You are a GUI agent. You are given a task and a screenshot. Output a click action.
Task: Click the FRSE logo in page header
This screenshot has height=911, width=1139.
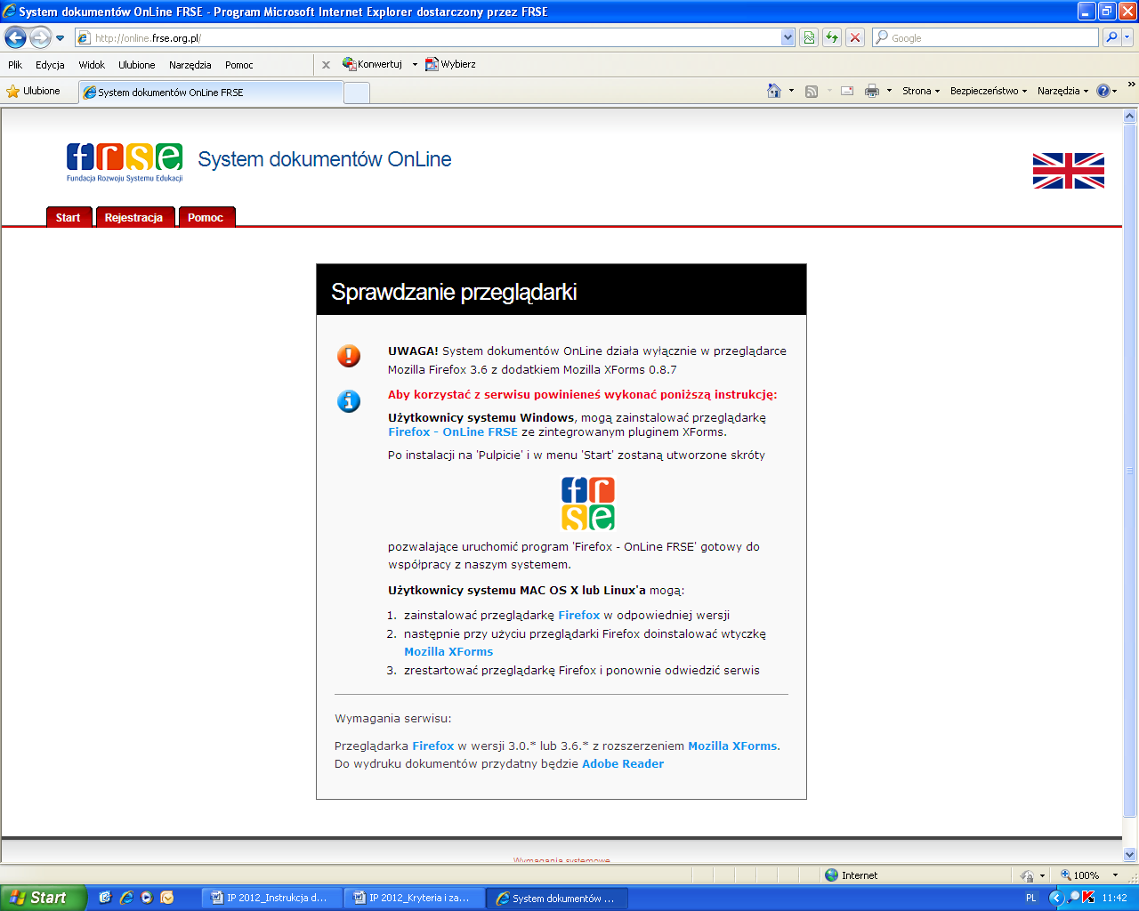pos(125,162)
